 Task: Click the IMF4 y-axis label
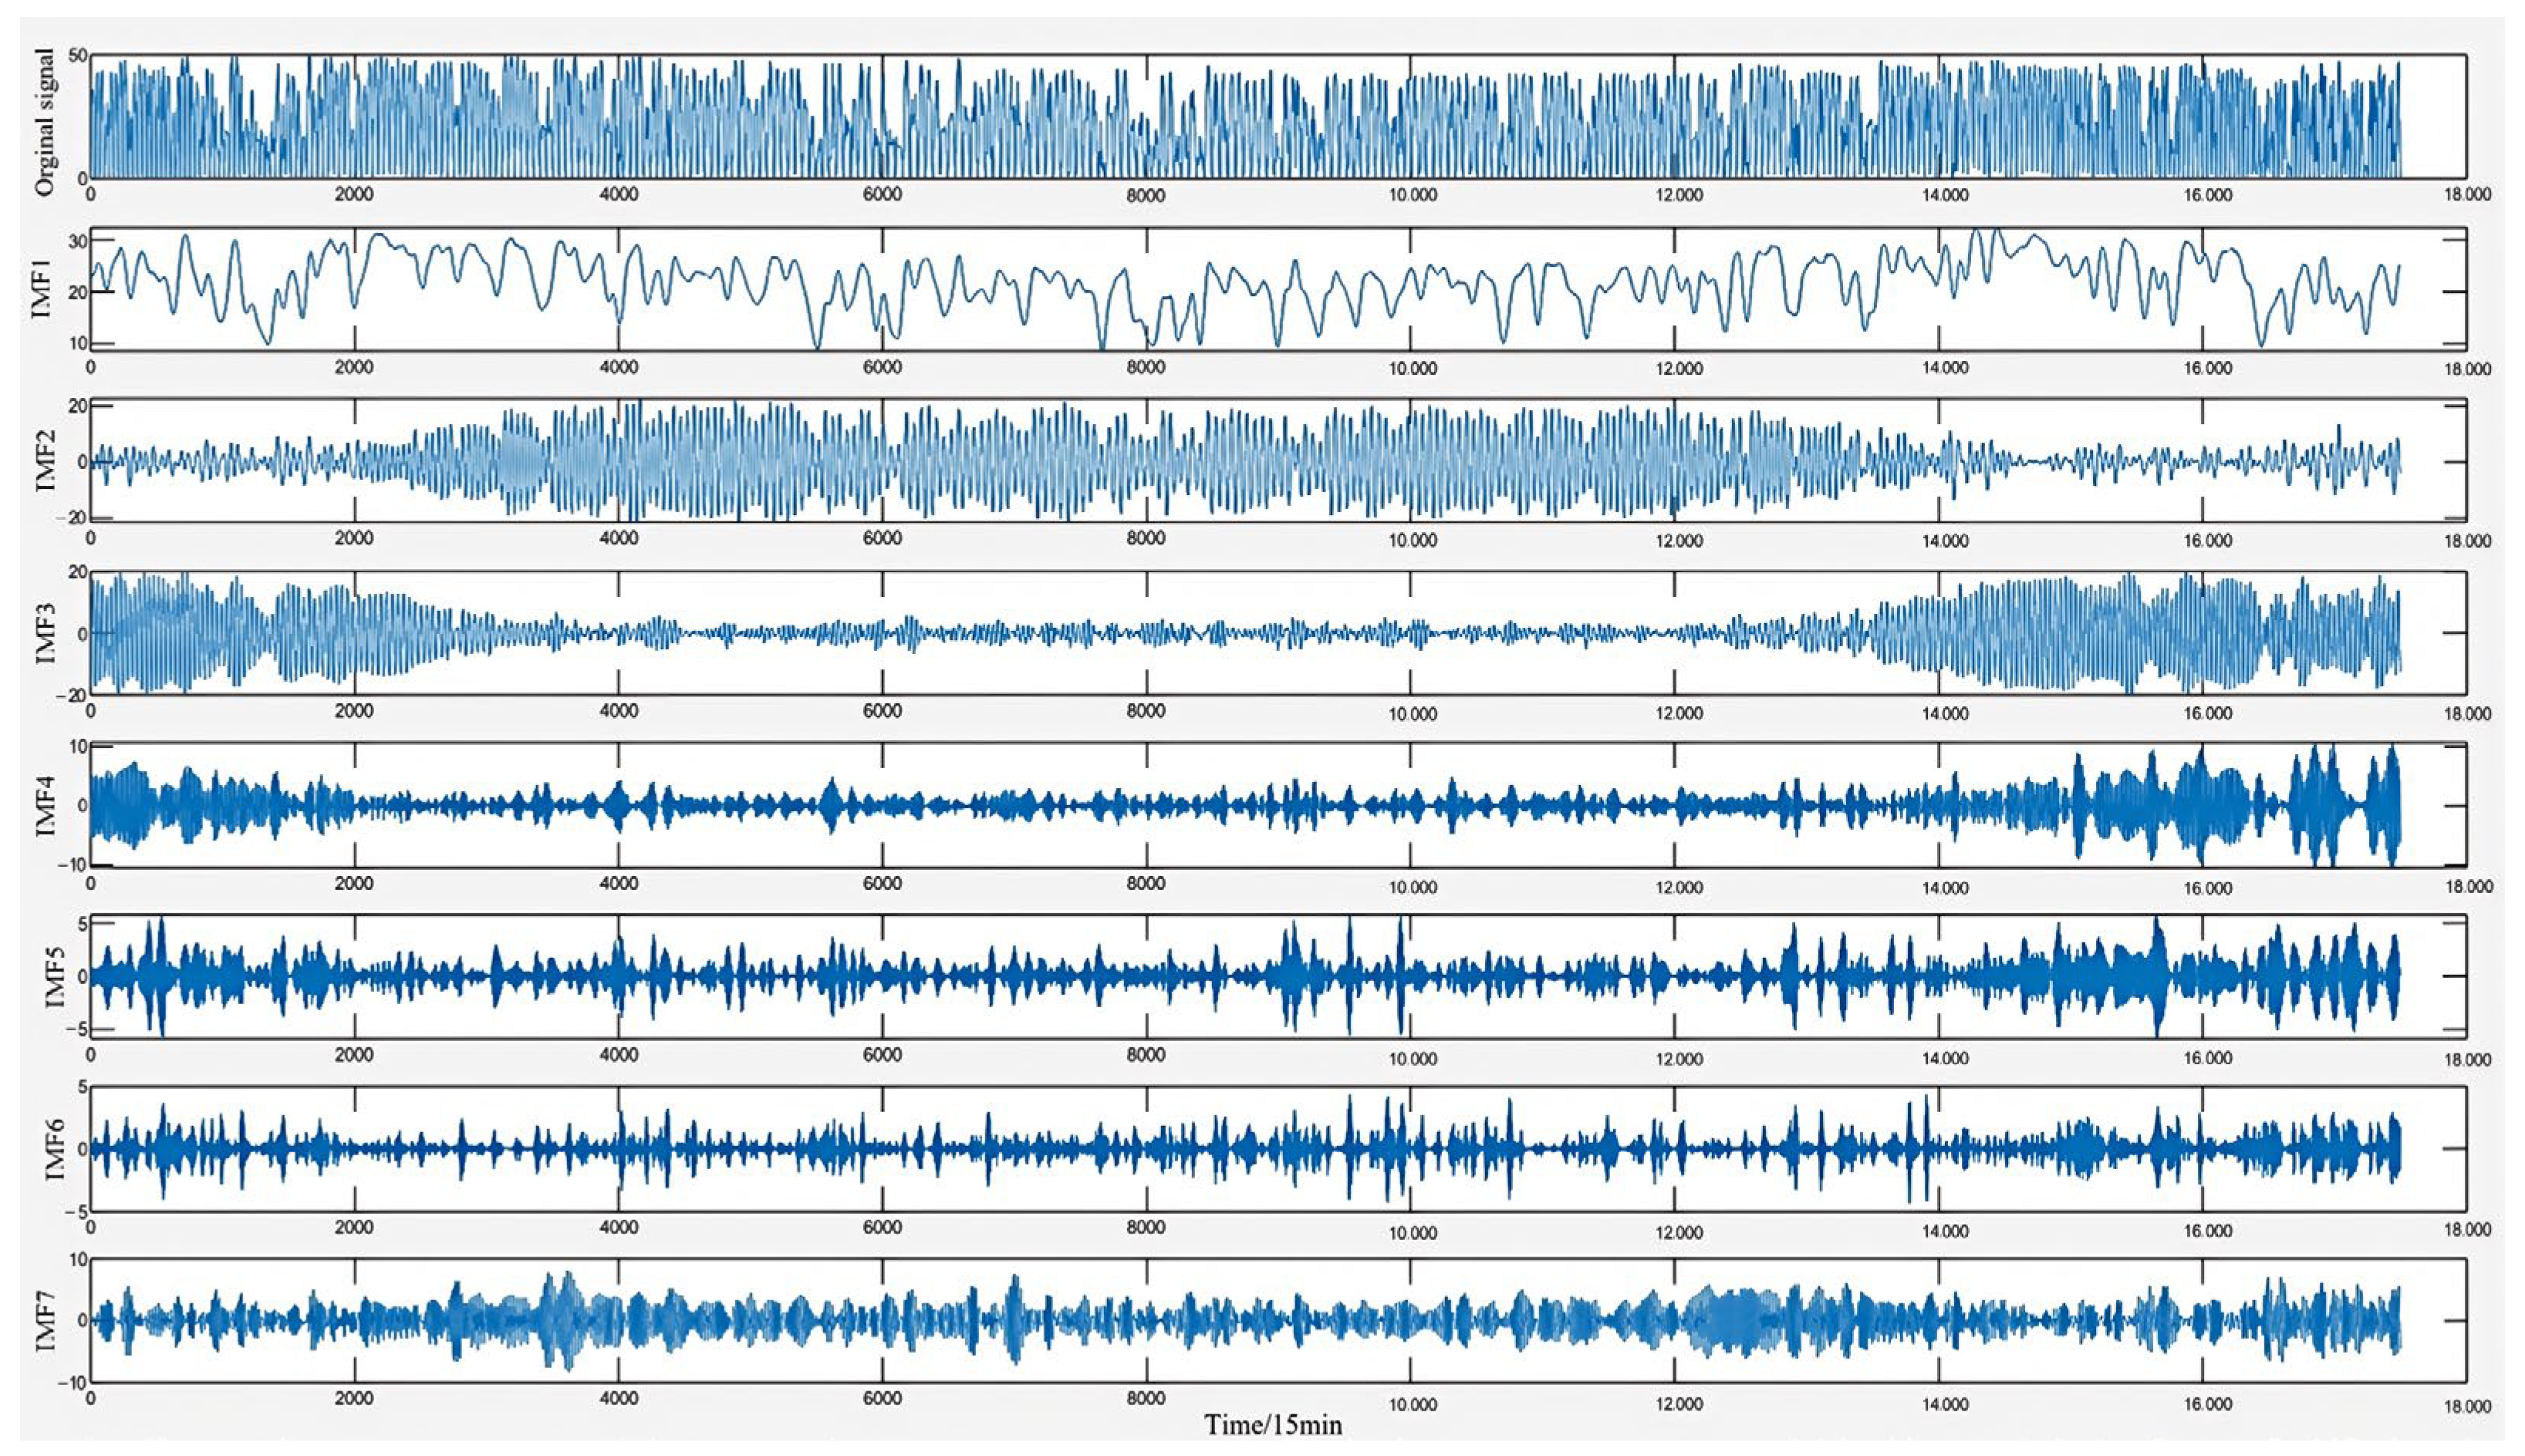45,805
